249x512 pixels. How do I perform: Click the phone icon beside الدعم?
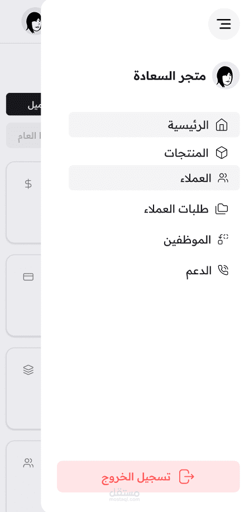(x=223, y=270)
